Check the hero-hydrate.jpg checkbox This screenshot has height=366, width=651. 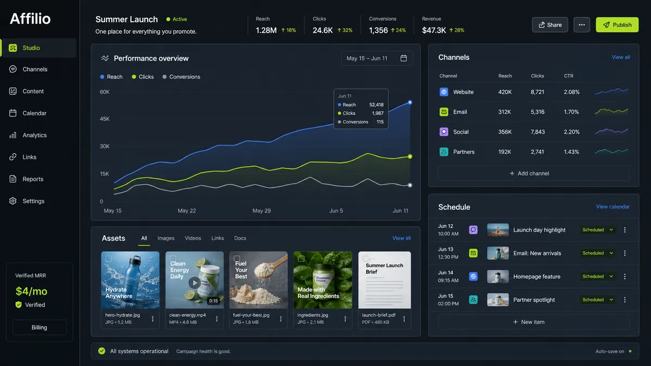[108, 259]
